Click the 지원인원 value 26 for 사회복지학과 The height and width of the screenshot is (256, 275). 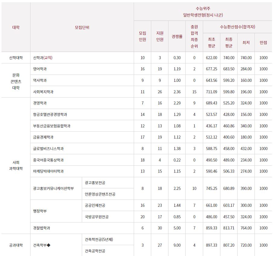(x=160, y=92)
